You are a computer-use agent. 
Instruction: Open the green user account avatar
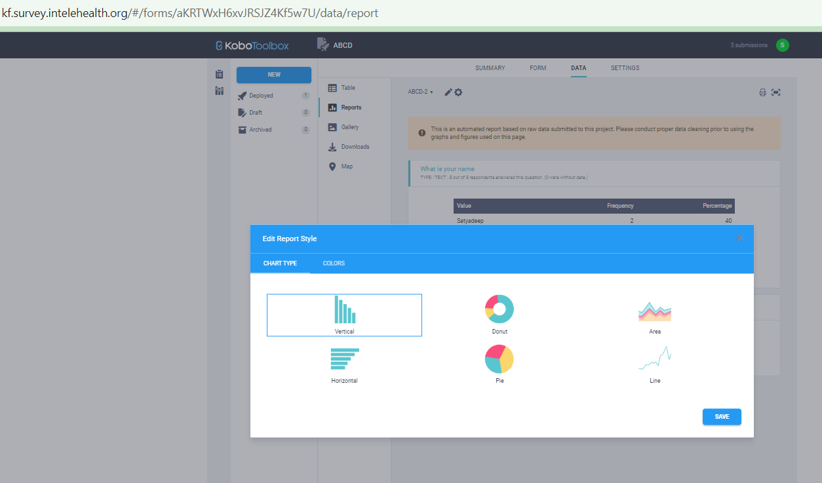pyautogui.click(x=782, y=45)
